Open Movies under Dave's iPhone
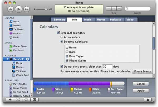The image size is (158, 107). click(18, 67)
